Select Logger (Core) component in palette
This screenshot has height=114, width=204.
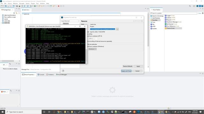coord(170,16)
